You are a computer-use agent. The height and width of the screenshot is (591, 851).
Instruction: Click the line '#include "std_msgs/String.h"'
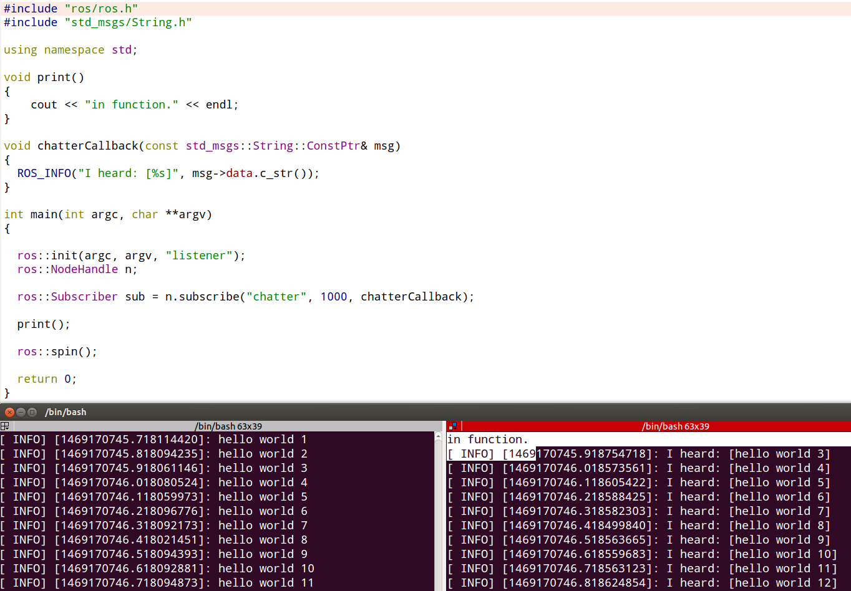(x=98, y=22)
